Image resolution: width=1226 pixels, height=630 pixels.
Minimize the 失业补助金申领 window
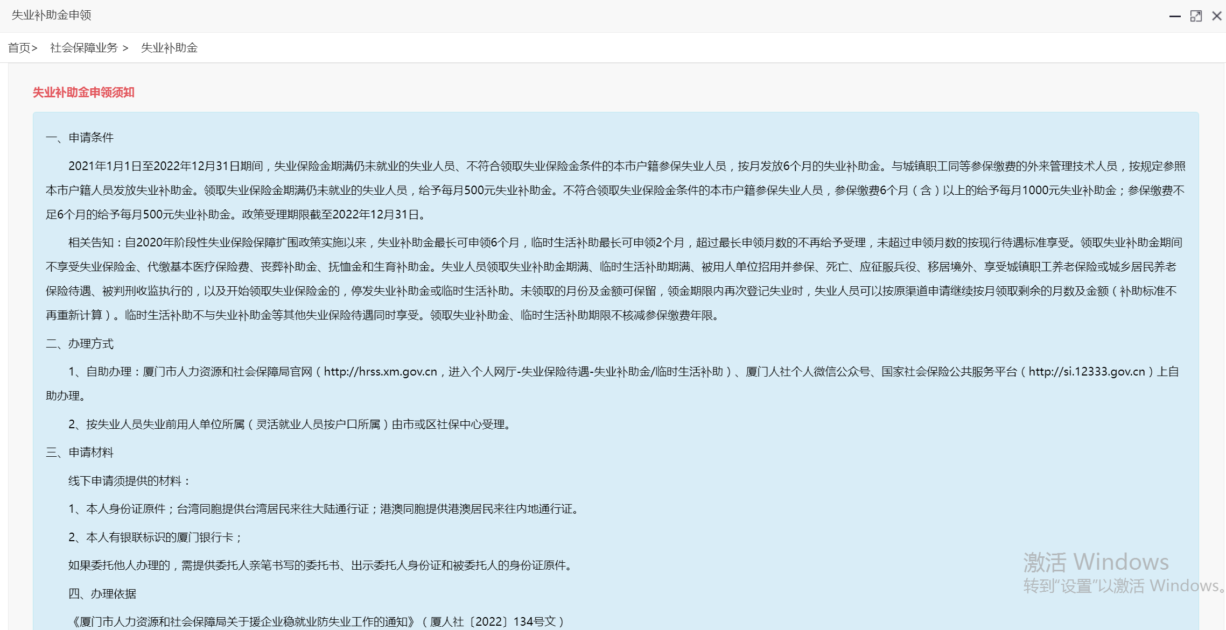[x=1174, y=16]
